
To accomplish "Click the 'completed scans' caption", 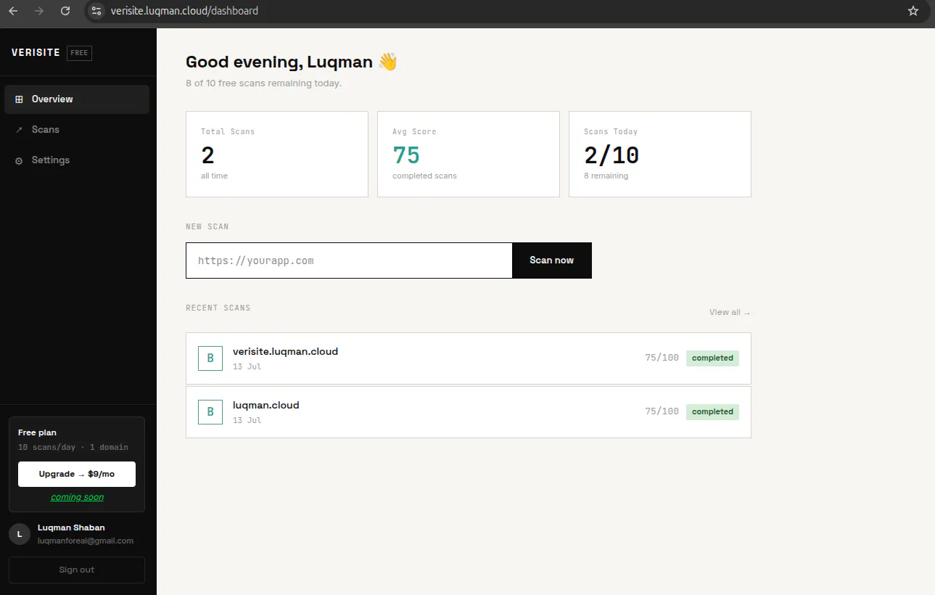I will point(424,176).
